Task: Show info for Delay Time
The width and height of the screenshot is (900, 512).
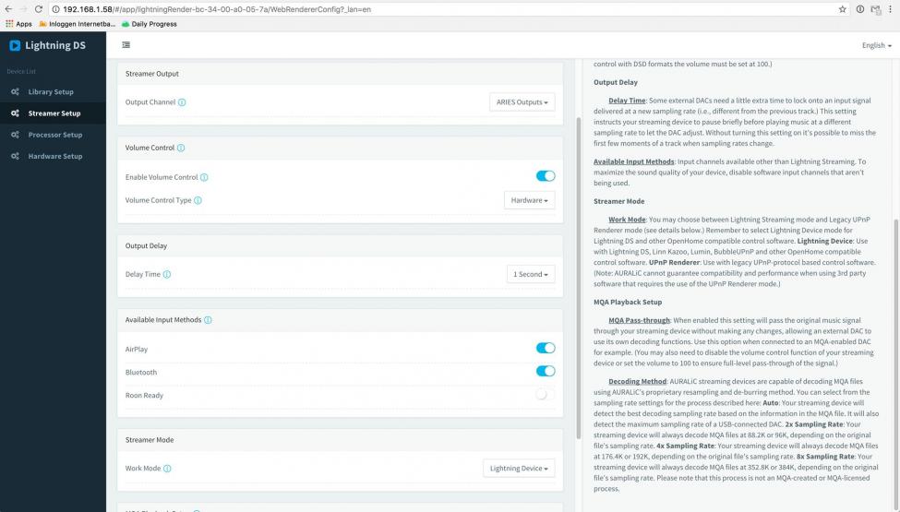Action: (x=167, y=274)
